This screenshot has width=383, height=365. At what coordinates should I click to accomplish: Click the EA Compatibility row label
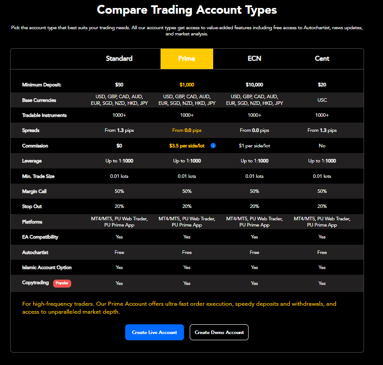point(40,237)
